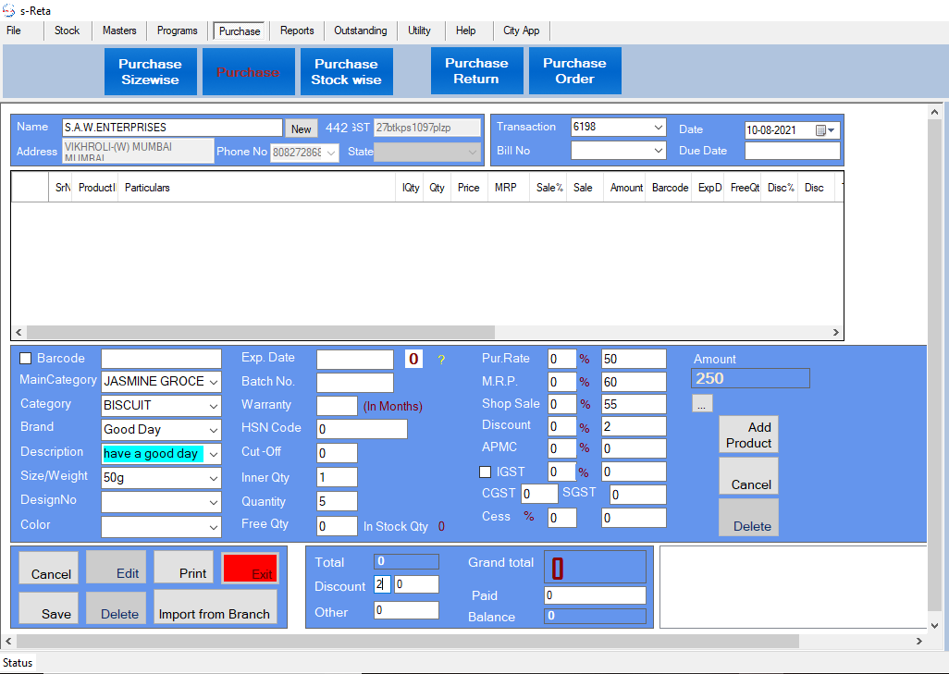Image resolution: width=949 pixels, height=674 pixels.
Task: Toggle the IGST checkbox
Action: (486, 472)
